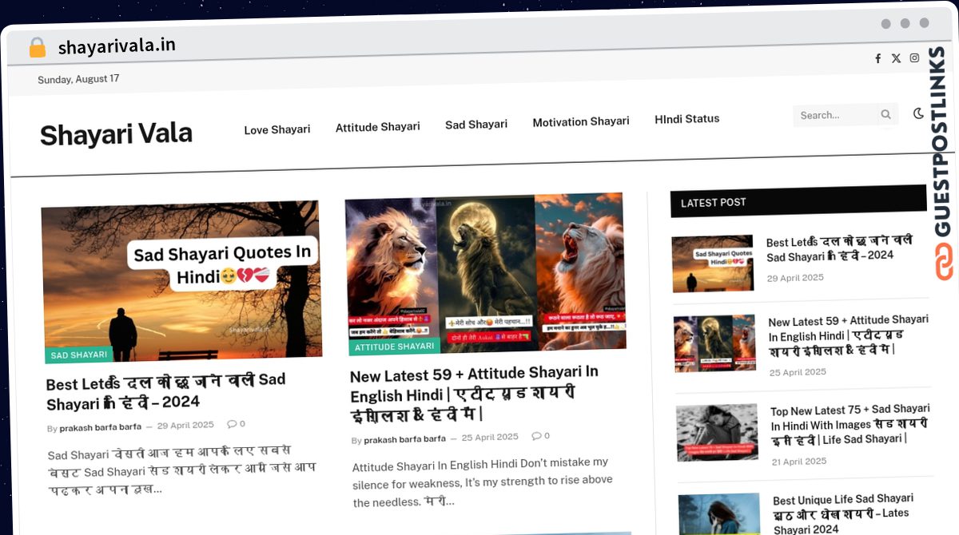Select the Motivation Shayari menu item
This screenshot has width=959, height=535.
(581, 121)
